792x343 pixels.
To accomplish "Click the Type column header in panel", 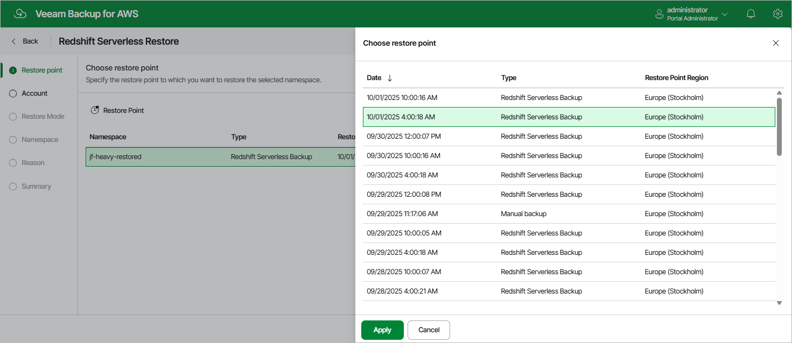I will pos(509,78).
